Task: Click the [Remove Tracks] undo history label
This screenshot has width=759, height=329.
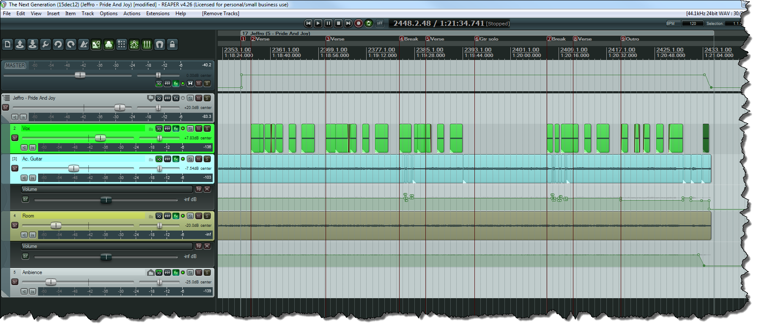Action: point(221,14)
